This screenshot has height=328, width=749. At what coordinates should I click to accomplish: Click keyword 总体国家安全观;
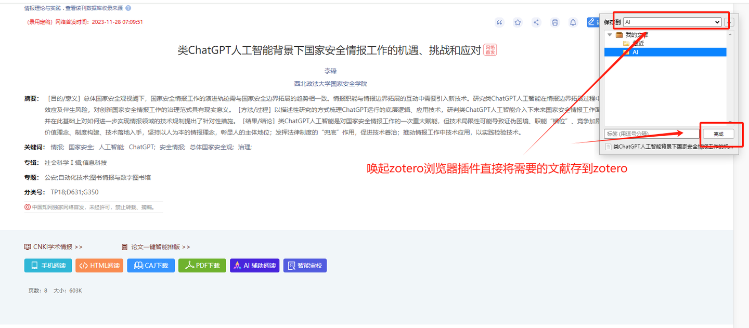tap(212, 147)
